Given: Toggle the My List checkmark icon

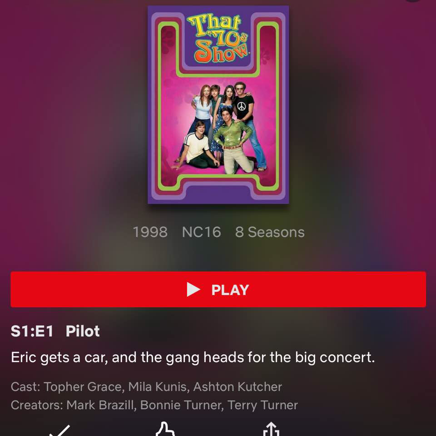Looking at the screenshot, I should click(x=59, y=431).
